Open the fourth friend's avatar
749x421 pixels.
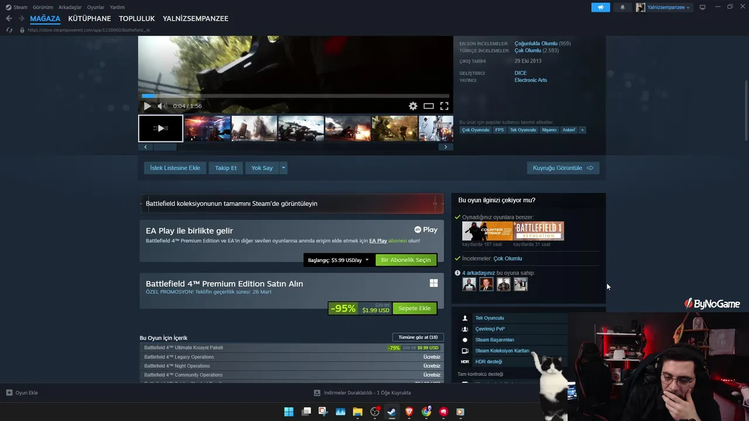point(521,284)
